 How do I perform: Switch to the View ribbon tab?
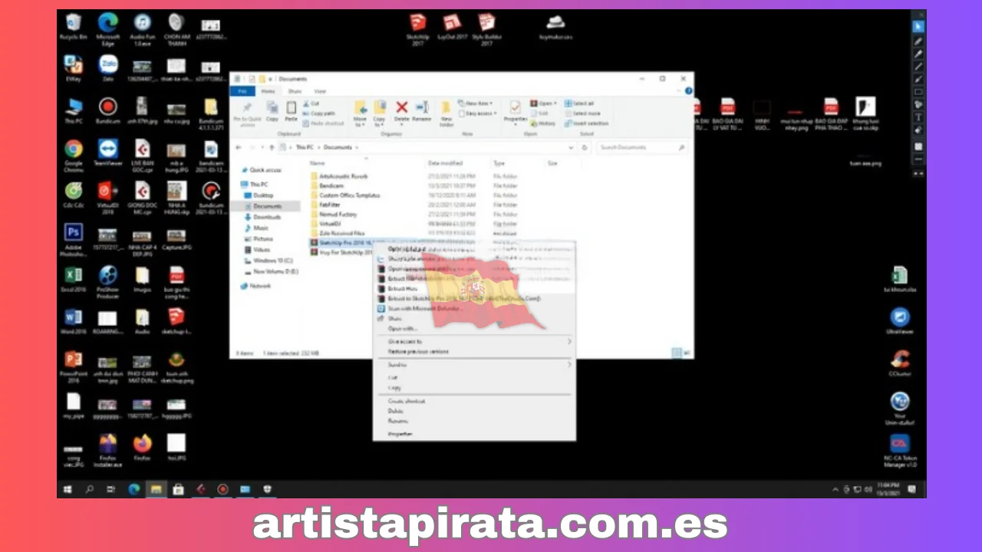(x=320, y=90)
